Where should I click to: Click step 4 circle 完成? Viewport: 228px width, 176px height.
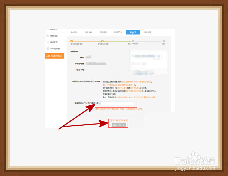tap(164, 41)
